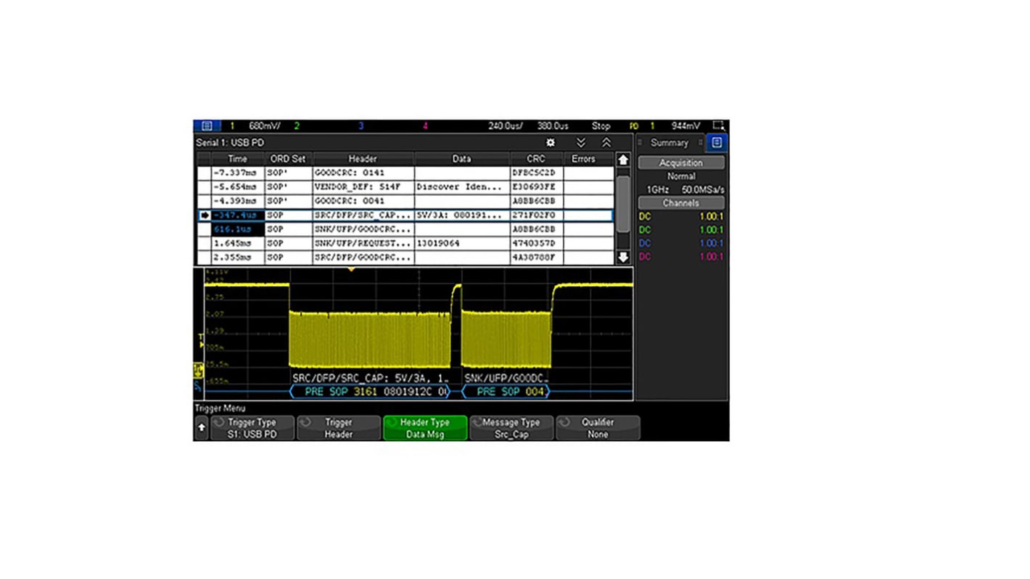Select the VENDOR_DEF: 514F row

[x=405, y=187]
